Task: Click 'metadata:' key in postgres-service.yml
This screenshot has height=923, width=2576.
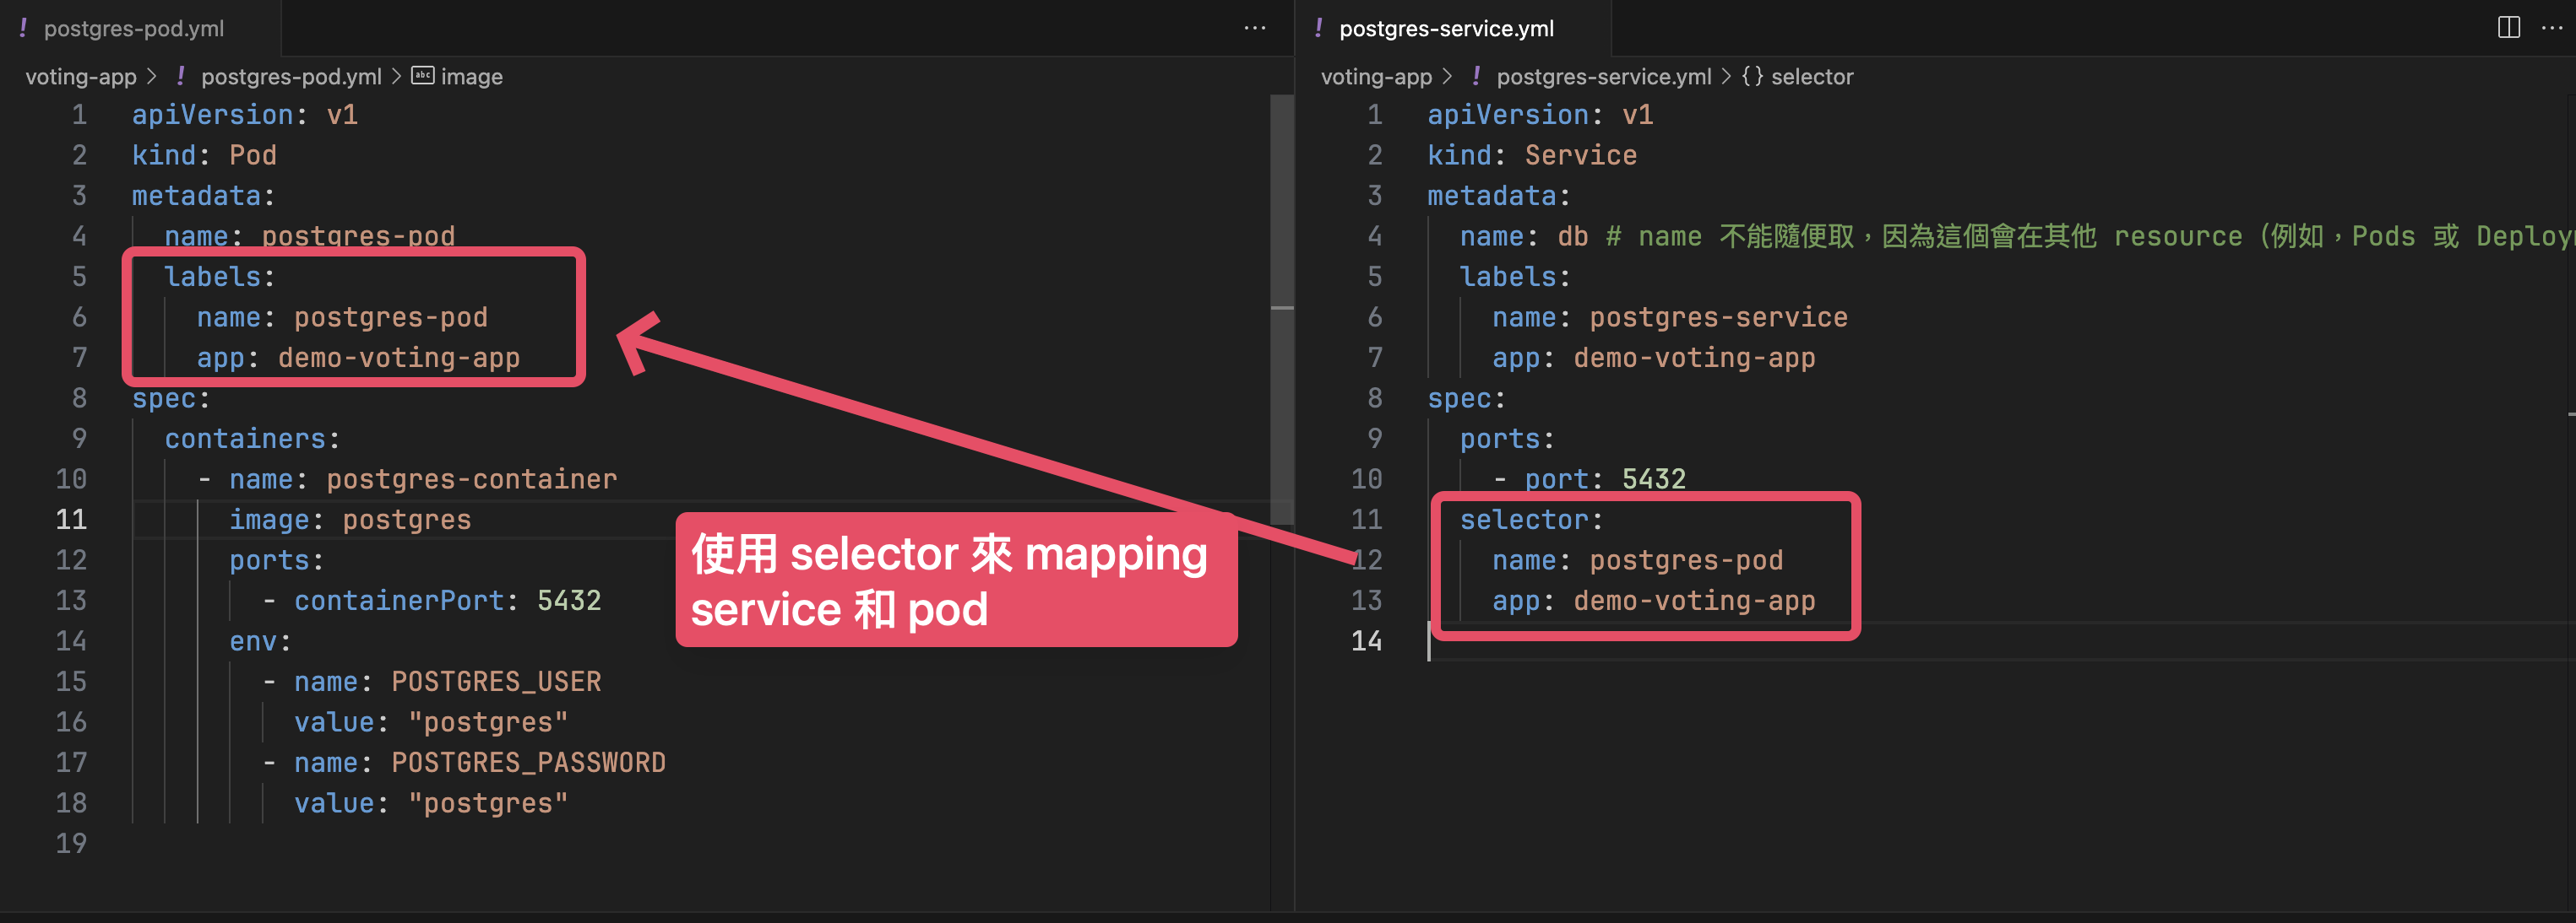Action: point(1499,196)
